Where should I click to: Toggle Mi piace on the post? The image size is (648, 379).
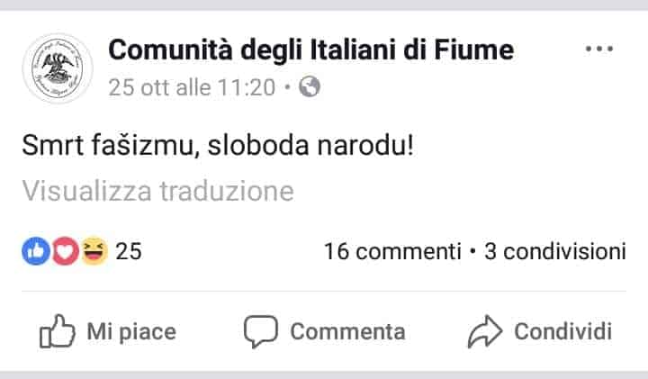[x=108, y=331]
